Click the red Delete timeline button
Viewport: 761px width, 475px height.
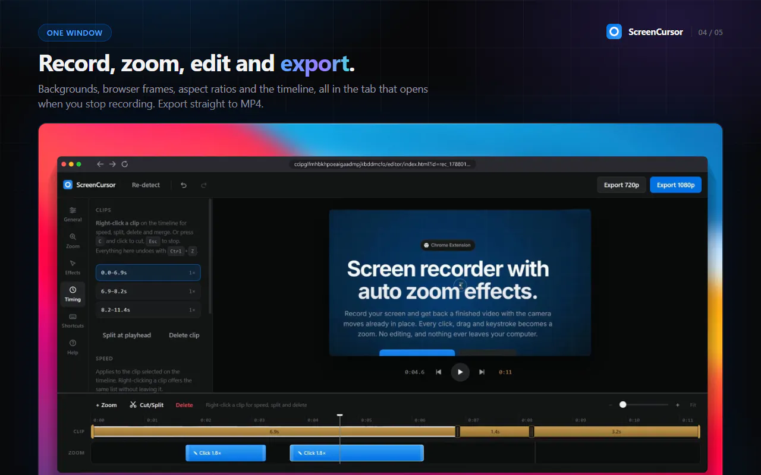(184, 405)
